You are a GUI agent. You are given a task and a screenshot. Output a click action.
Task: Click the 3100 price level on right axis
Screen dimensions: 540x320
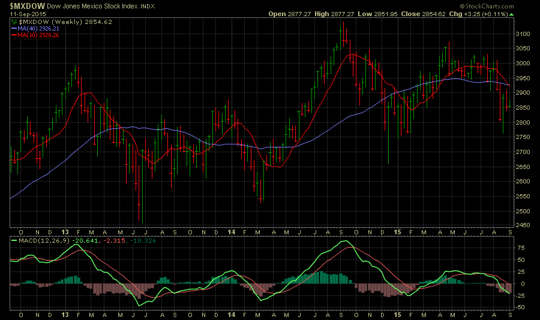(523, 34)
